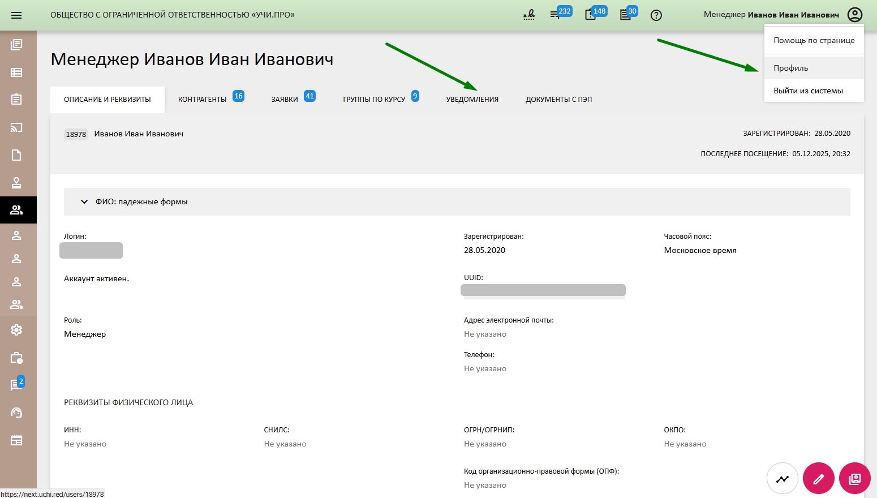Click the signature icon in the top bar
This screenshot has width=877, height=498.
(528, 15)
